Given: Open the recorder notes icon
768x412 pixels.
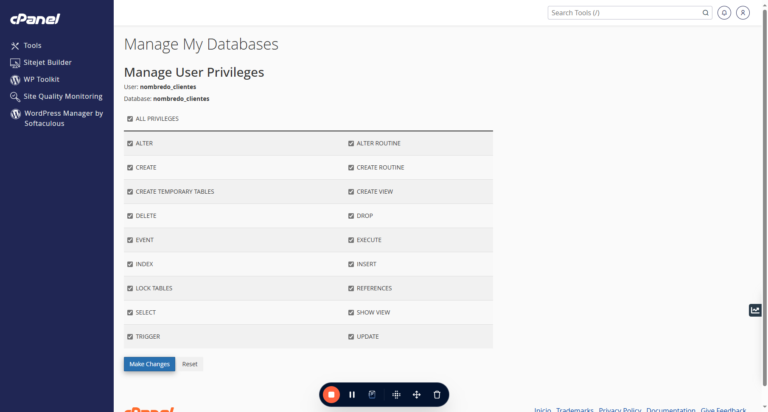Looking at the screenshot, I should (372, 395).
